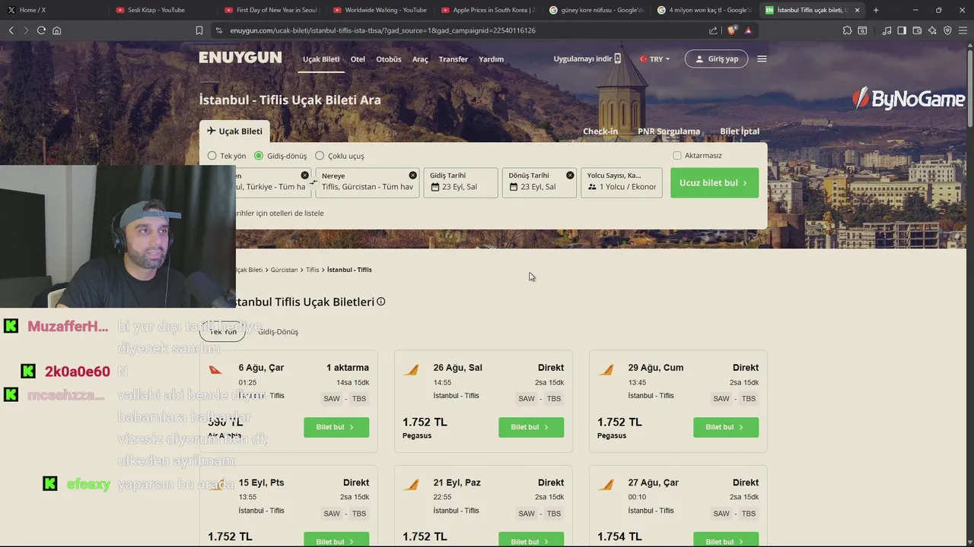Screen dimensions: 974x547
Task: Open the media playlist music-note icon
Action: tap(886, 30)
